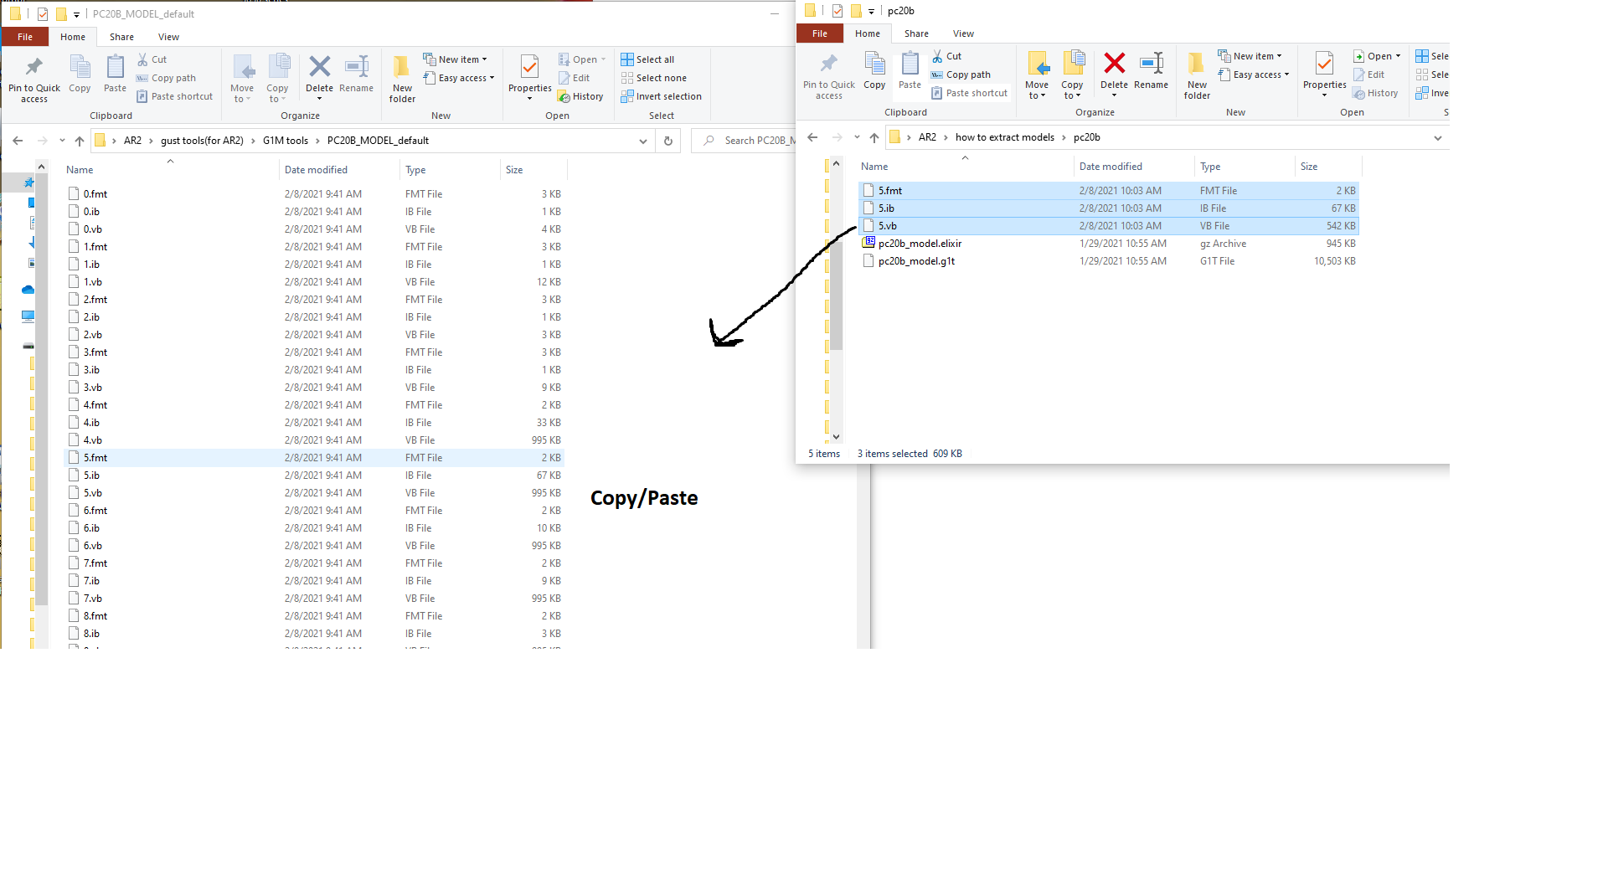Click Pin to Quick access in PC20B_MODEL_default window
Image resolution: width=1608 pixels, height=874 pixels.
coord(34,79)
